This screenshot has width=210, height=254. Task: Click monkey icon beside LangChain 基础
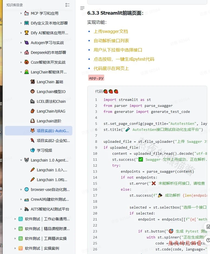(33, 82)
